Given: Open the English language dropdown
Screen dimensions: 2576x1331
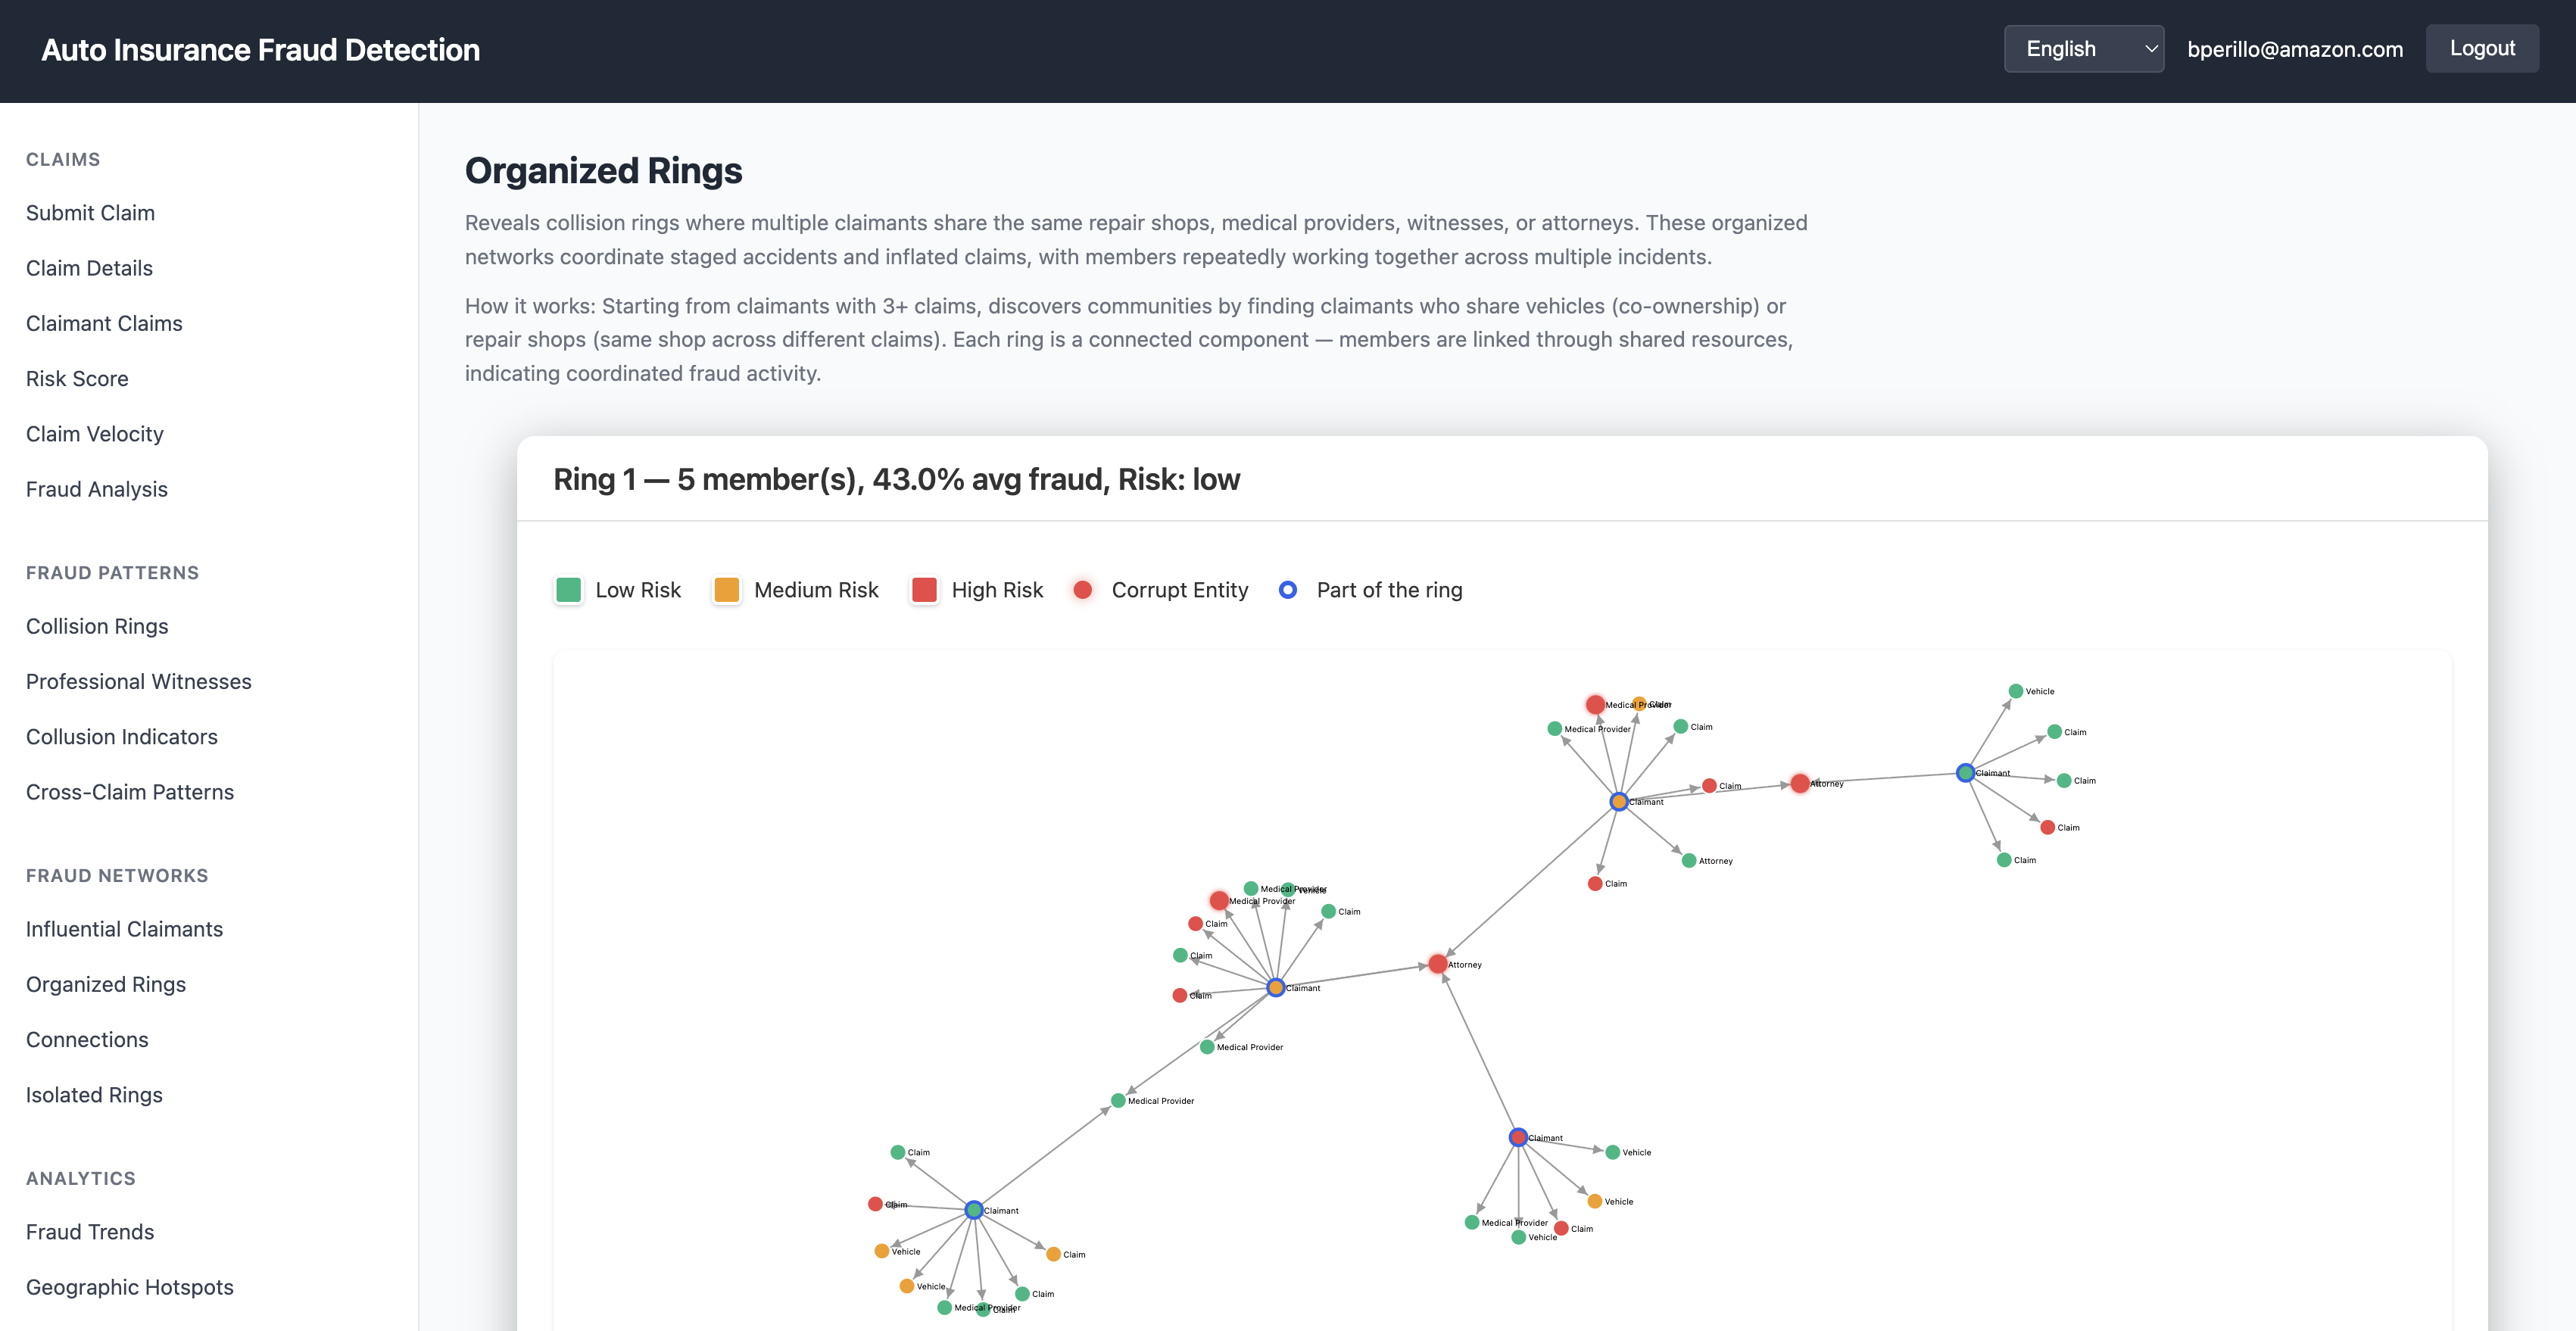Looking at the screenshot, I should point(2083,49).
